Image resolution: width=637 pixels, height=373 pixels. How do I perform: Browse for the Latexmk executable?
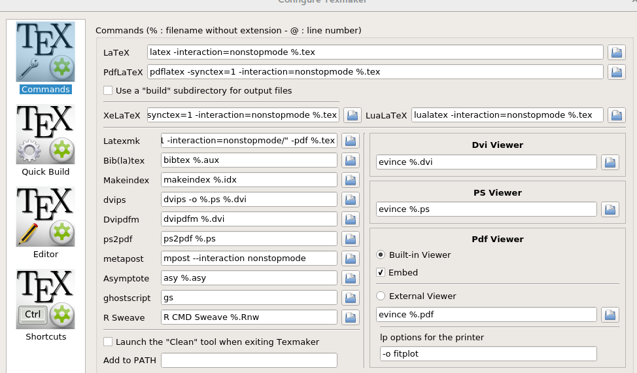(x=350, y=141)
